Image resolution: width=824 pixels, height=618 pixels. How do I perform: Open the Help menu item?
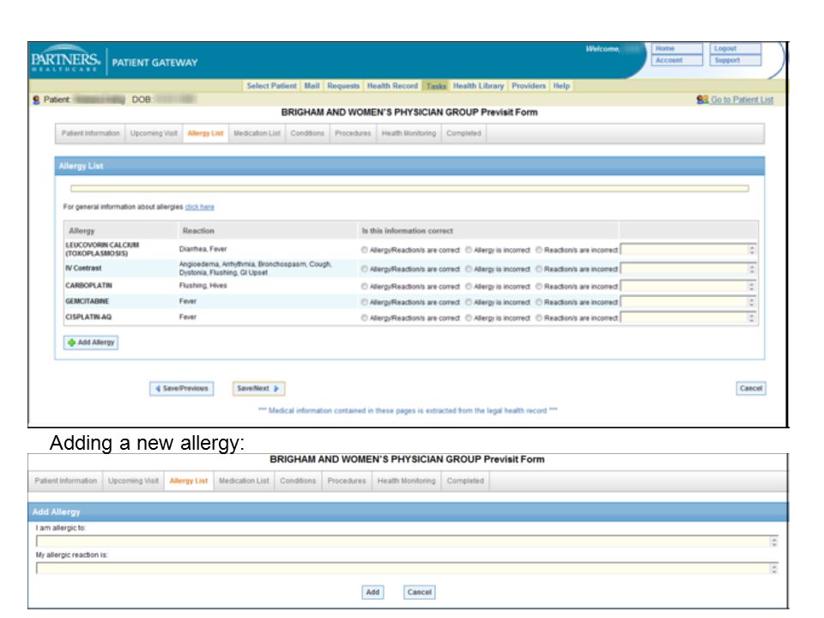[561, 86]
